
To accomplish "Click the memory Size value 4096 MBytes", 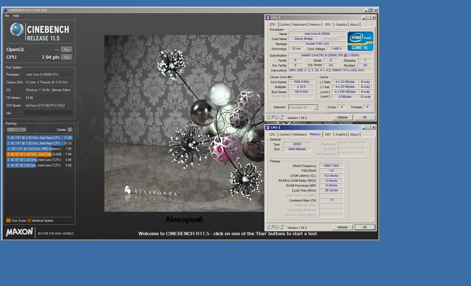I will click(x=297, y=149).
